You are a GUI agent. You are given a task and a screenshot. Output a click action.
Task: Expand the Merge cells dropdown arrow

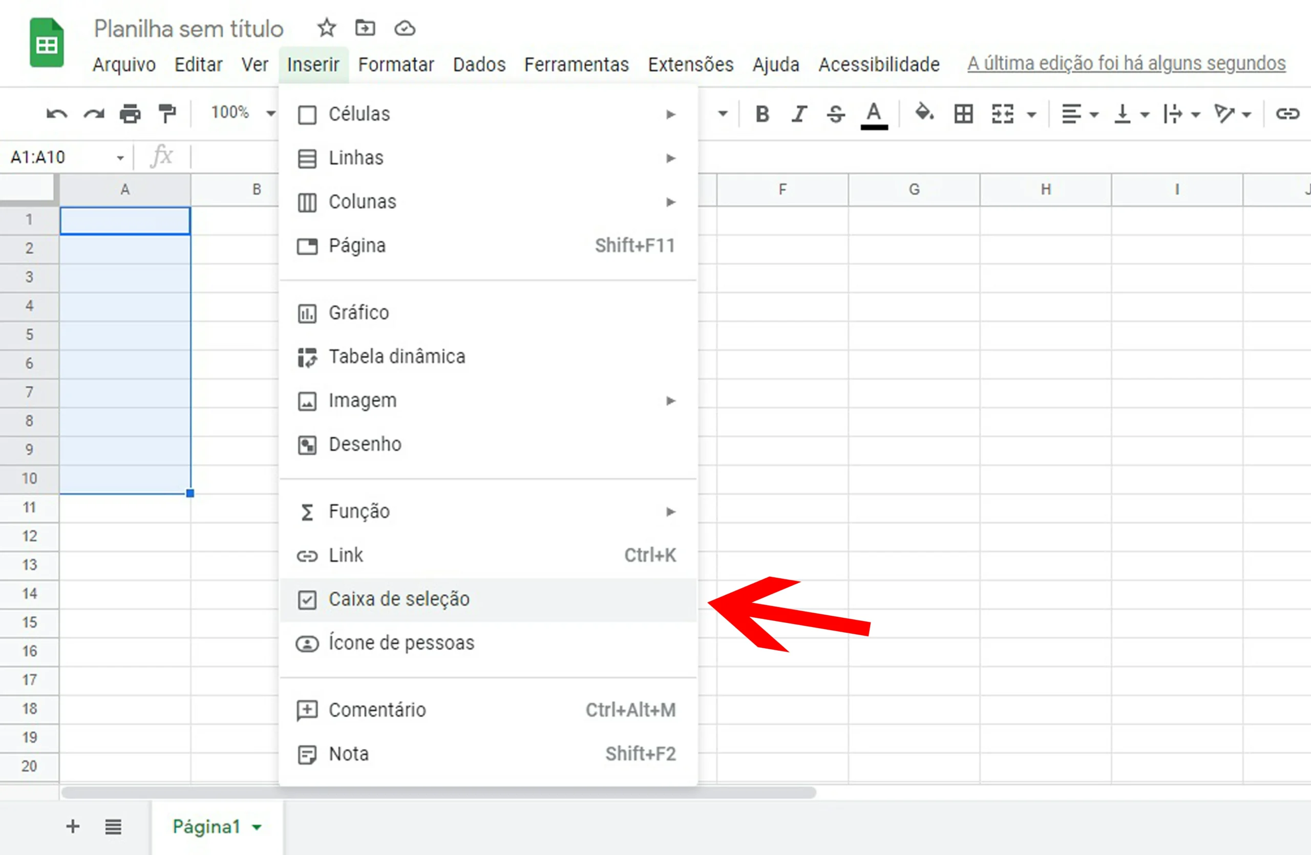pos(1032,115)
